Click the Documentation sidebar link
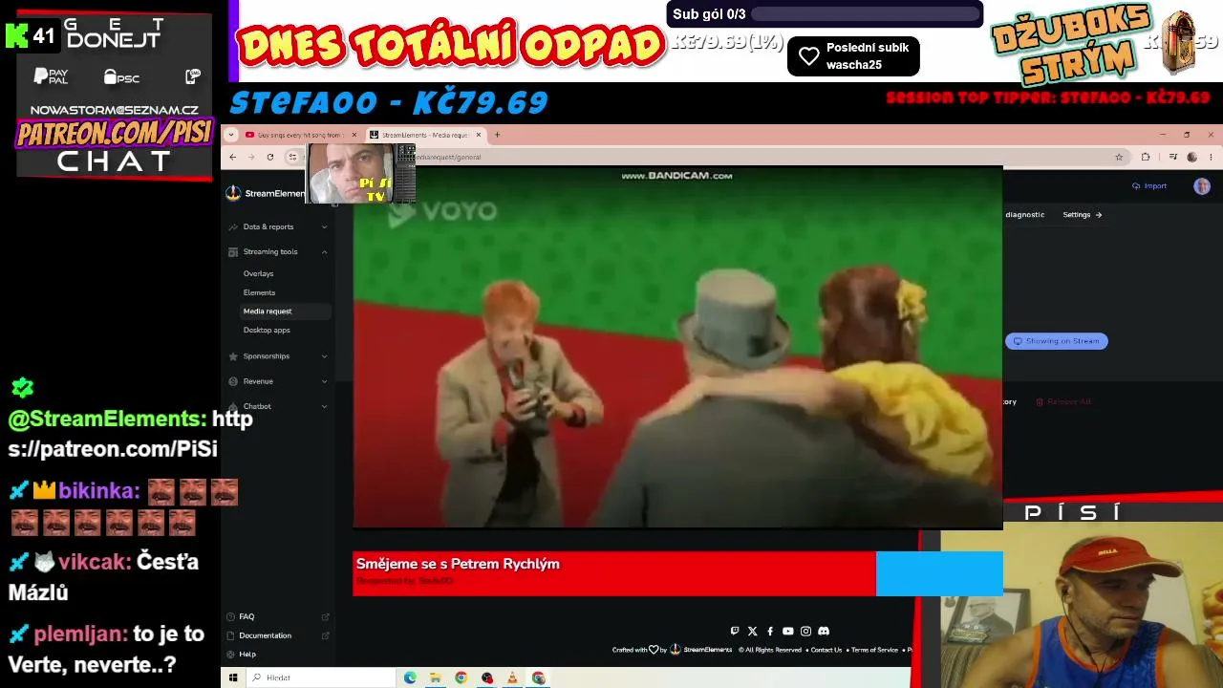Image resolution: width=1223 pixels, height=688 pixels. [265, 635]
